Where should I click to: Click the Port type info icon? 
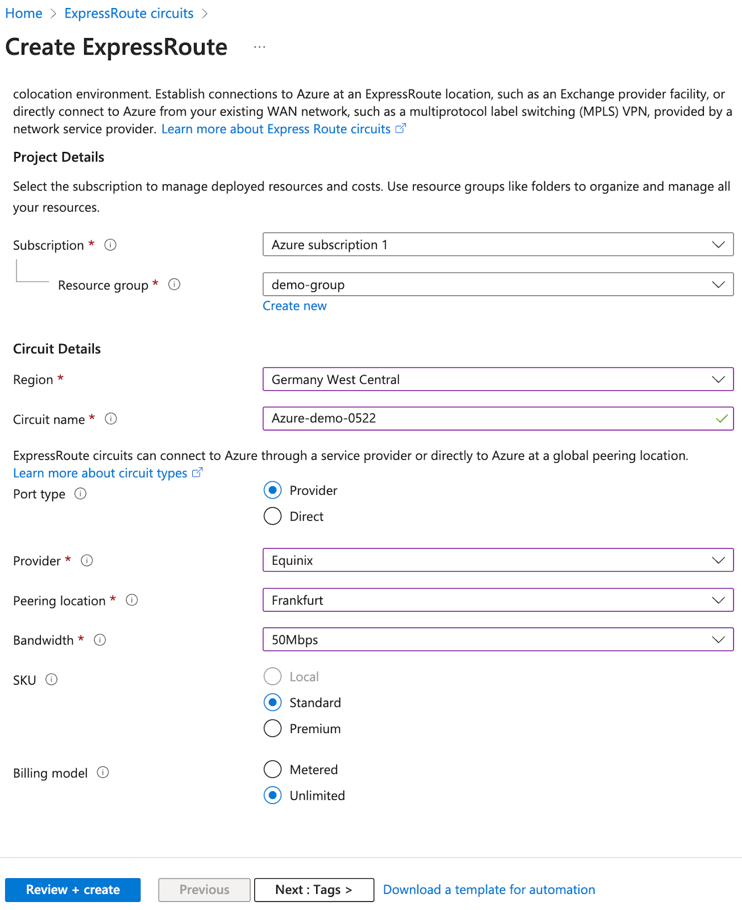81,494
